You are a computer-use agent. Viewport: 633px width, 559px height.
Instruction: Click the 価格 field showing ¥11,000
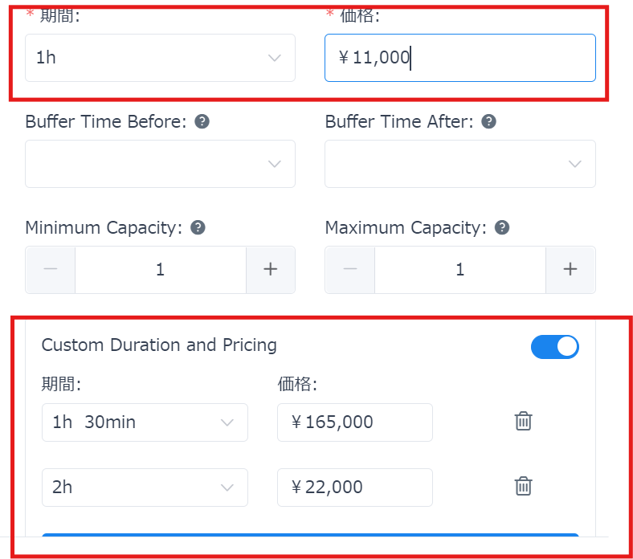459,58
